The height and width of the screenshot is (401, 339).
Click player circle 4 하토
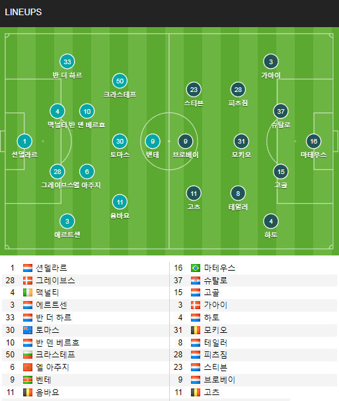point(271,221)
